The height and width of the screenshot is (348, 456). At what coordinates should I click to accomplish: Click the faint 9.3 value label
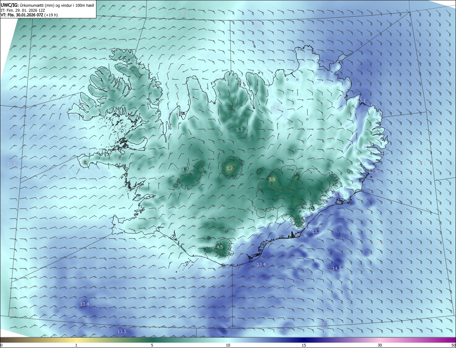137,12
